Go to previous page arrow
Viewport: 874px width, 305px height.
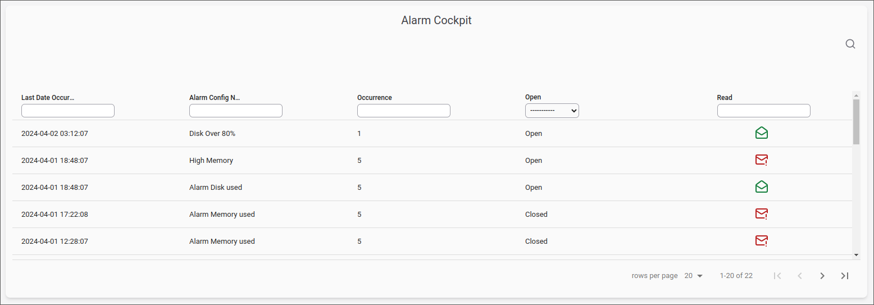pos(800,276)
